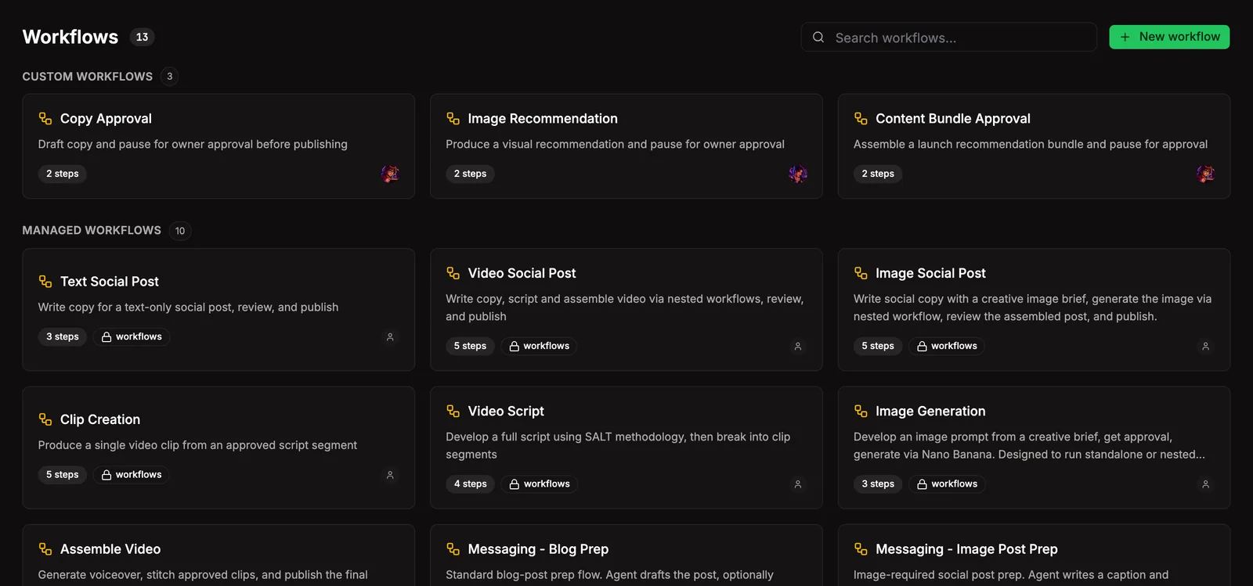Click the New workflow button
This screenshot has width=1253, height=586.
(x=1169, y=37)
